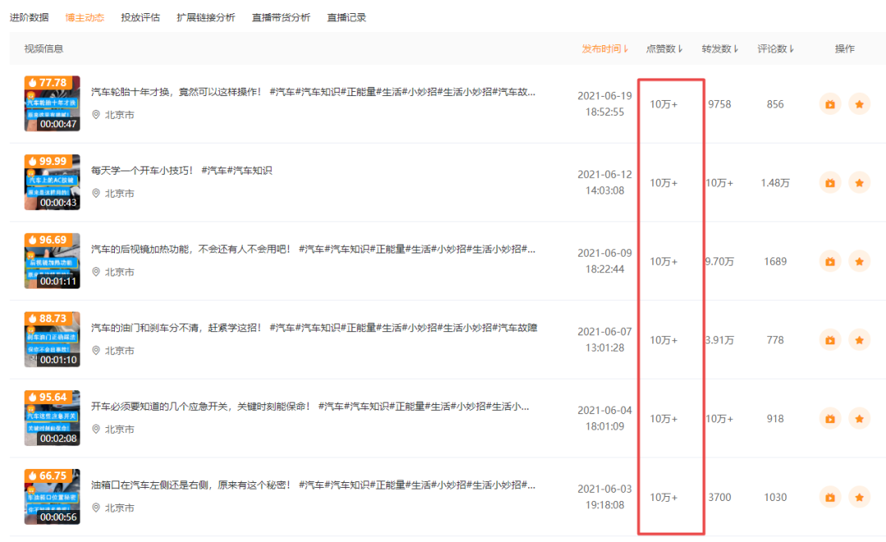Image resolution: width=886 pixels, height=542 pixels.
Task: Click thumbnail with score 66.75
Action: pyautogui.click(x=52, y=497)
